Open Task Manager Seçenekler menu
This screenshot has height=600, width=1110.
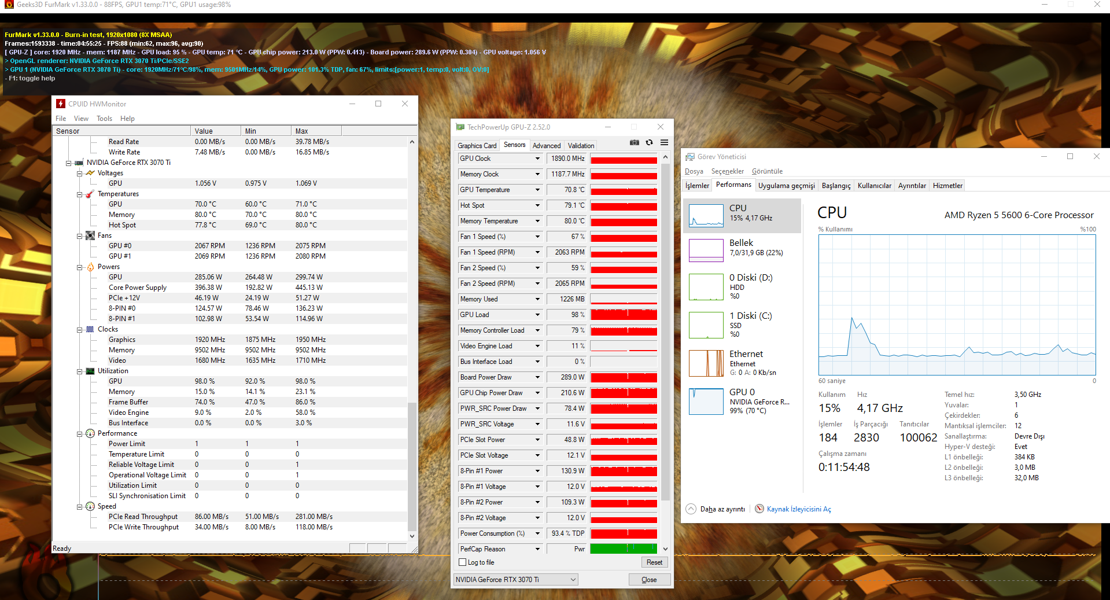(727, 171)
